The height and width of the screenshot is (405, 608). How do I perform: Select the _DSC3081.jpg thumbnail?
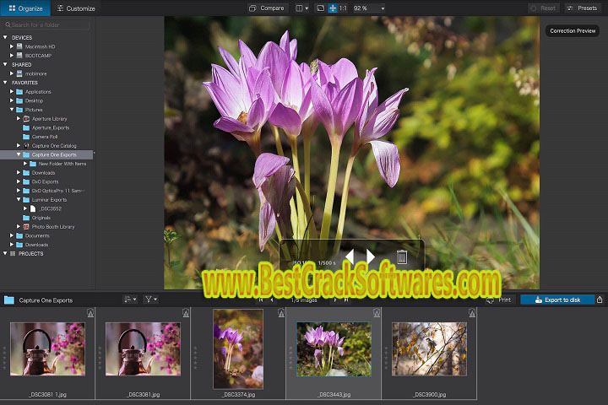[143, 348]
